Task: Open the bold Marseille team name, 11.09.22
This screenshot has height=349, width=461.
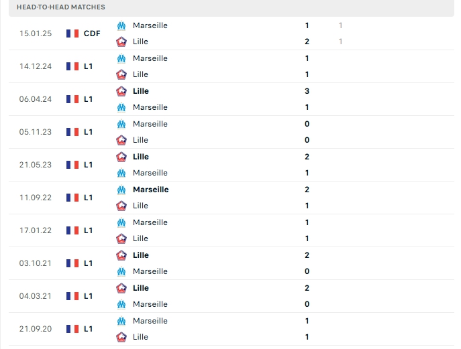Action: (x=151, y=190)
